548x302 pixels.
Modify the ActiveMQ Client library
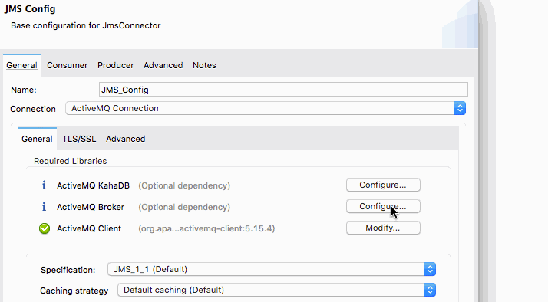[383, 228]
